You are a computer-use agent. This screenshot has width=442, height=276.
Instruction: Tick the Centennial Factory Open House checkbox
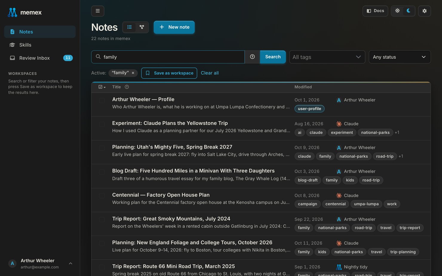coord(102,196)
